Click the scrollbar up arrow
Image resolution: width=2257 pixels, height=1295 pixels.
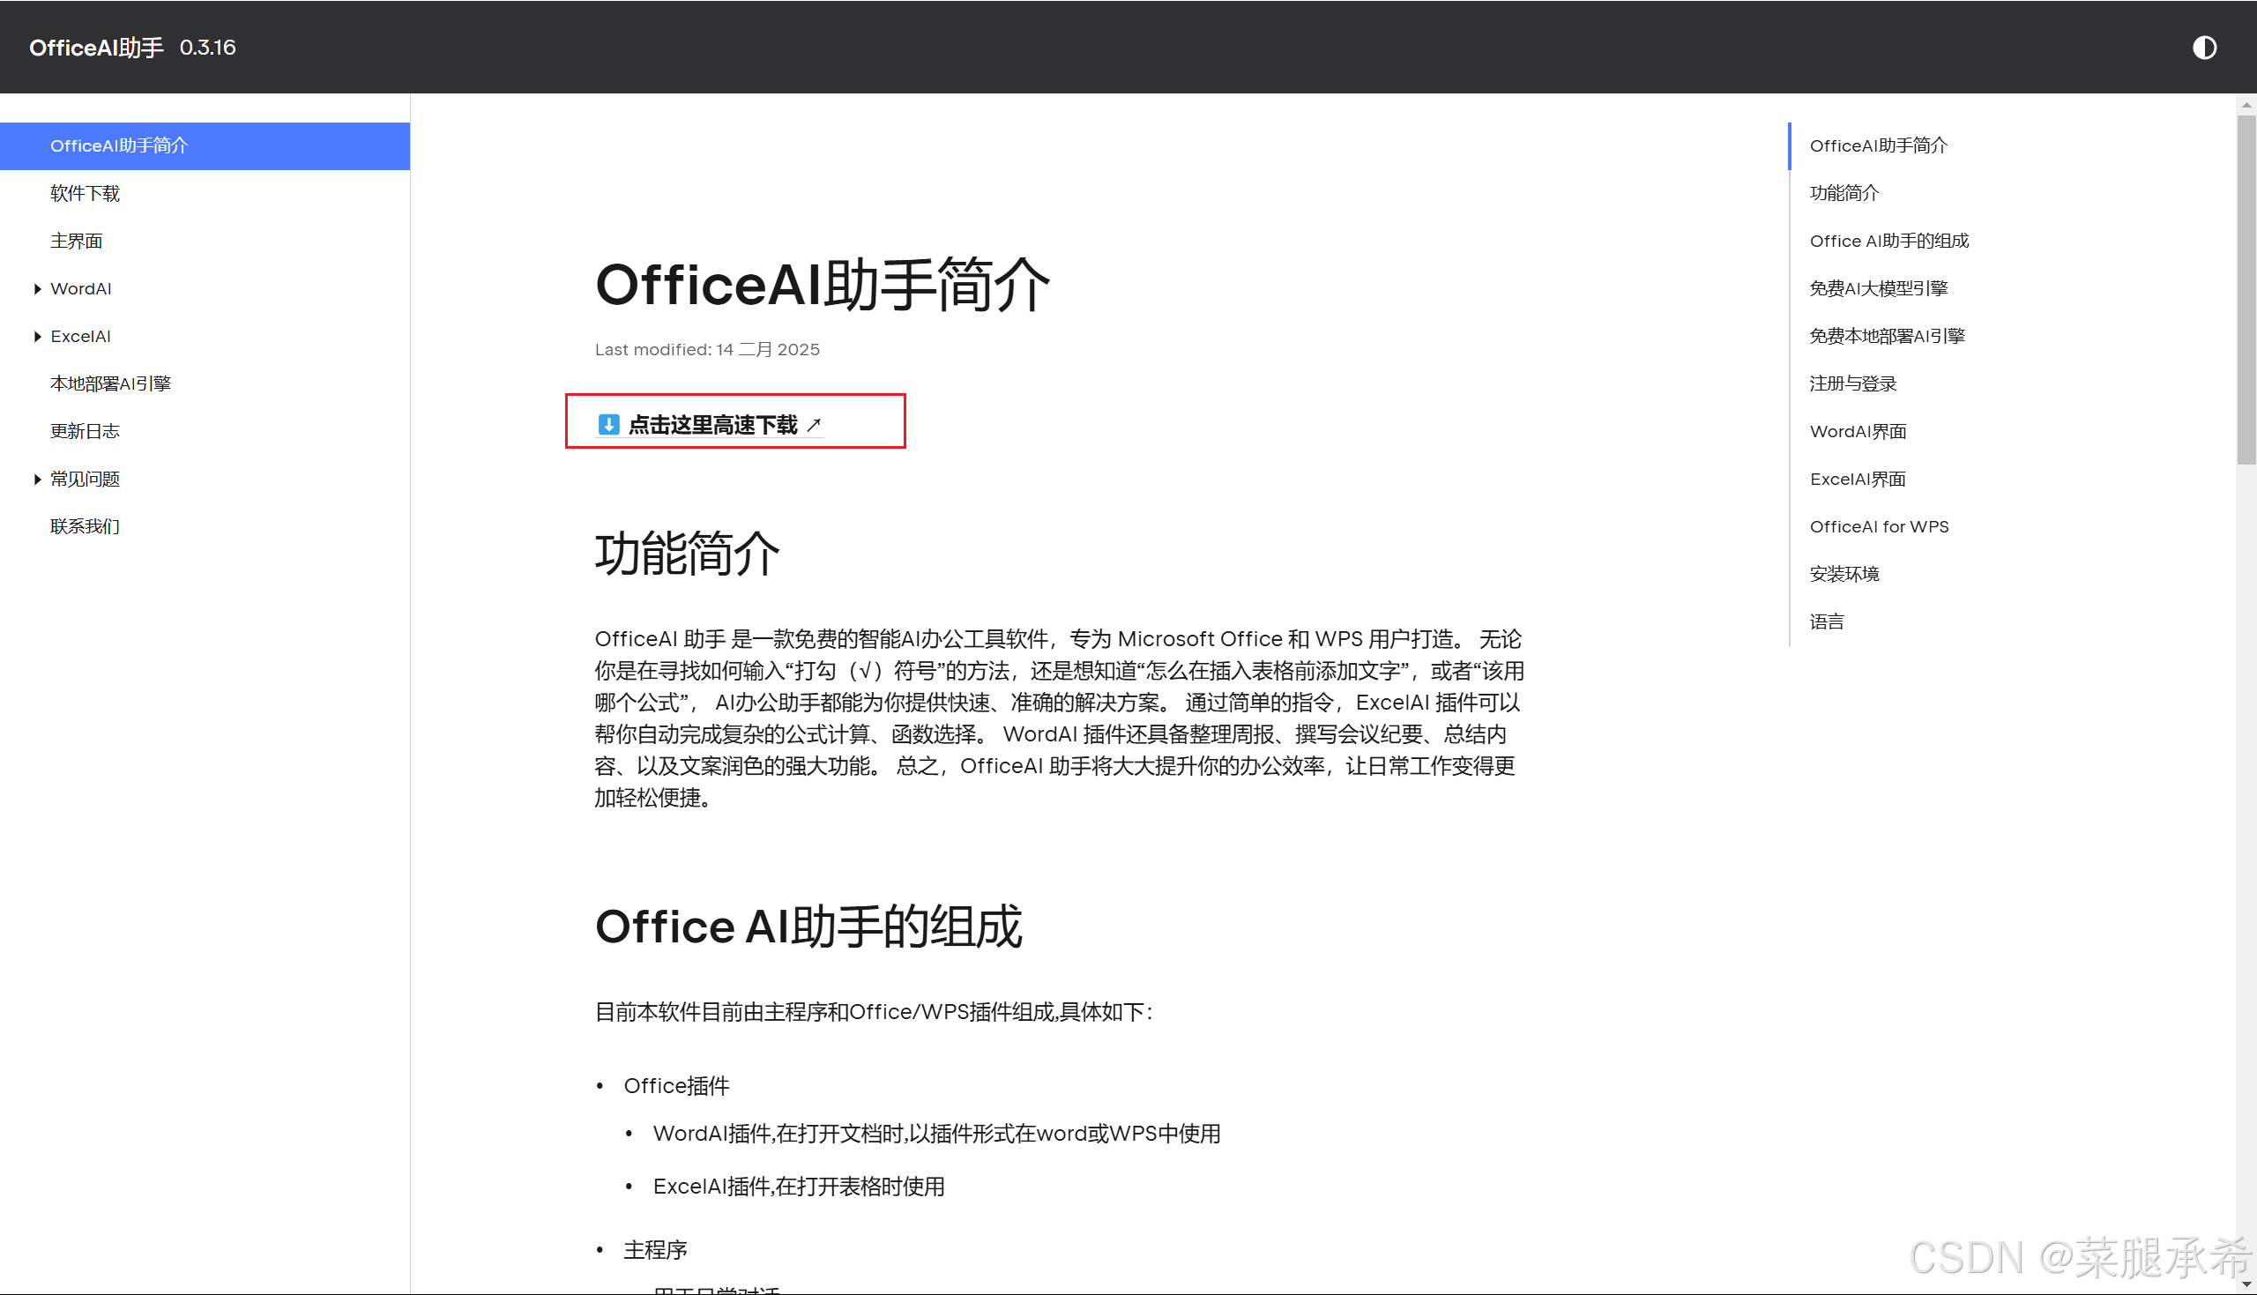click(2246, 104)
